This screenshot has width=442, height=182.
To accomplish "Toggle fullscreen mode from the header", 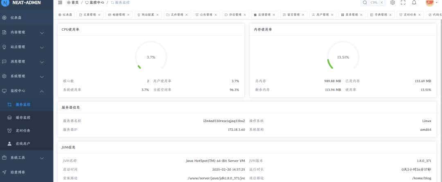I will [403, 2].
